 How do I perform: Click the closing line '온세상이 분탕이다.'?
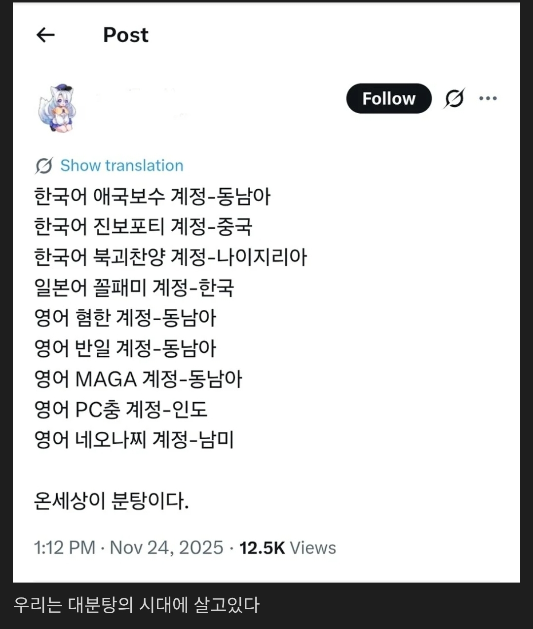pyautogui.click(x=111, y=501)
